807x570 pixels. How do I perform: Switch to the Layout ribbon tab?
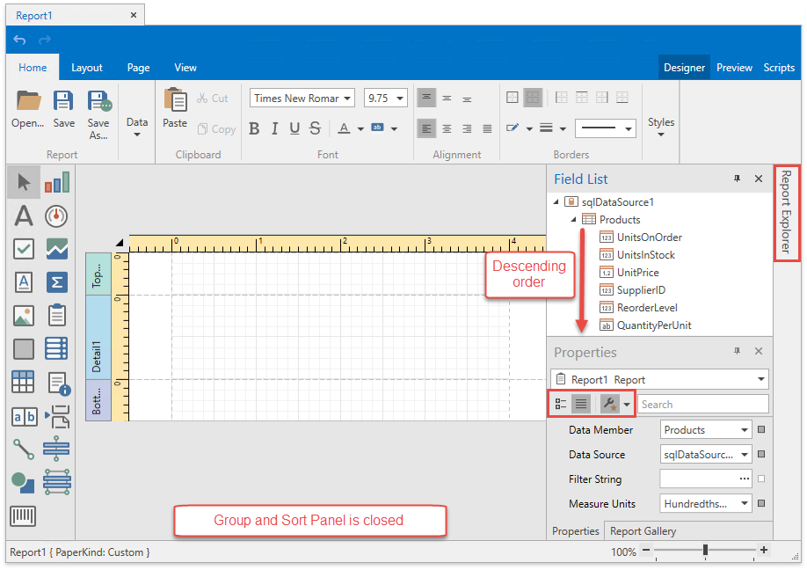point(87,68)
